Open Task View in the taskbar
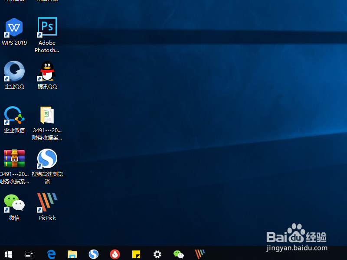The width and height of the screenshot is (347, 260). point(29,254)
